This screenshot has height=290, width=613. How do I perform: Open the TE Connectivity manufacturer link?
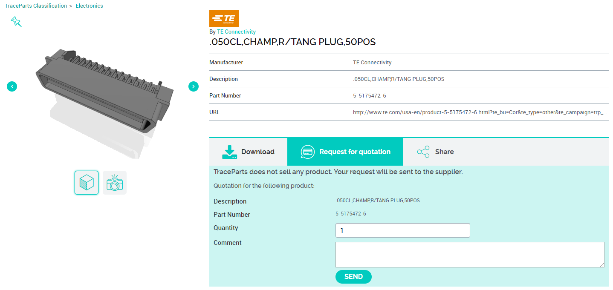click(236, 32)
